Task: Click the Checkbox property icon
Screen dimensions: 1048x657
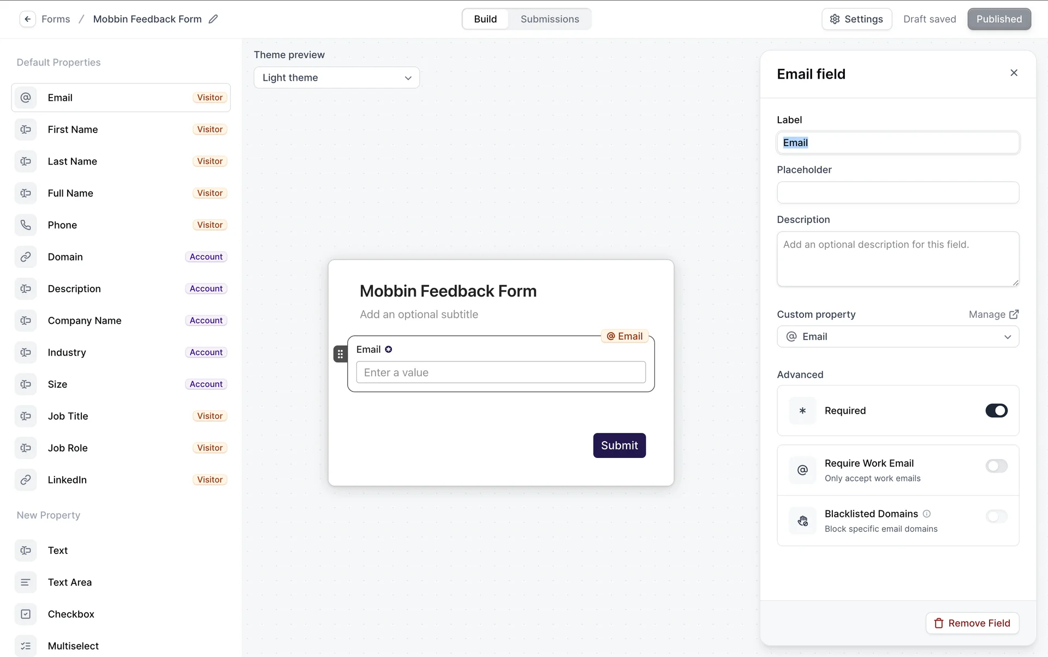Action: 26,614
